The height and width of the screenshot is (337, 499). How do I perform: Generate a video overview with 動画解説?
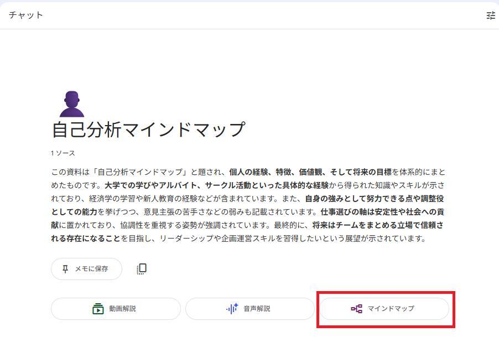pos(116,309)
